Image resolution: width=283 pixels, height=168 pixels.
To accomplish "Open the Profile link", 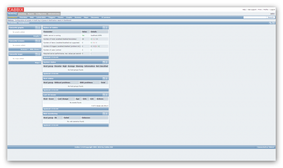I will tap(266, 9).
